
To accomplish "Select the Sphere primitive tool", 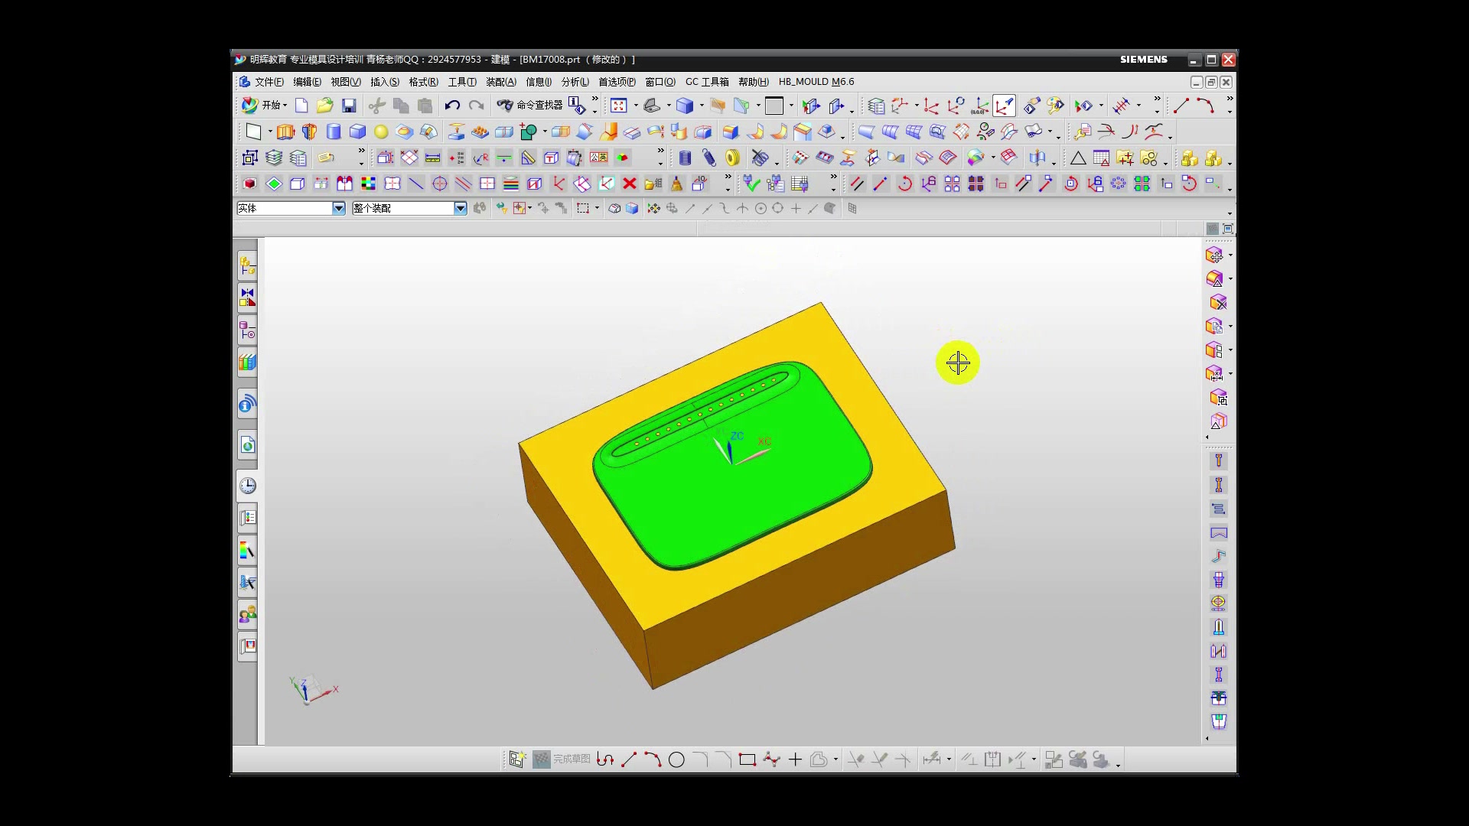I will (x=381, y=132).
